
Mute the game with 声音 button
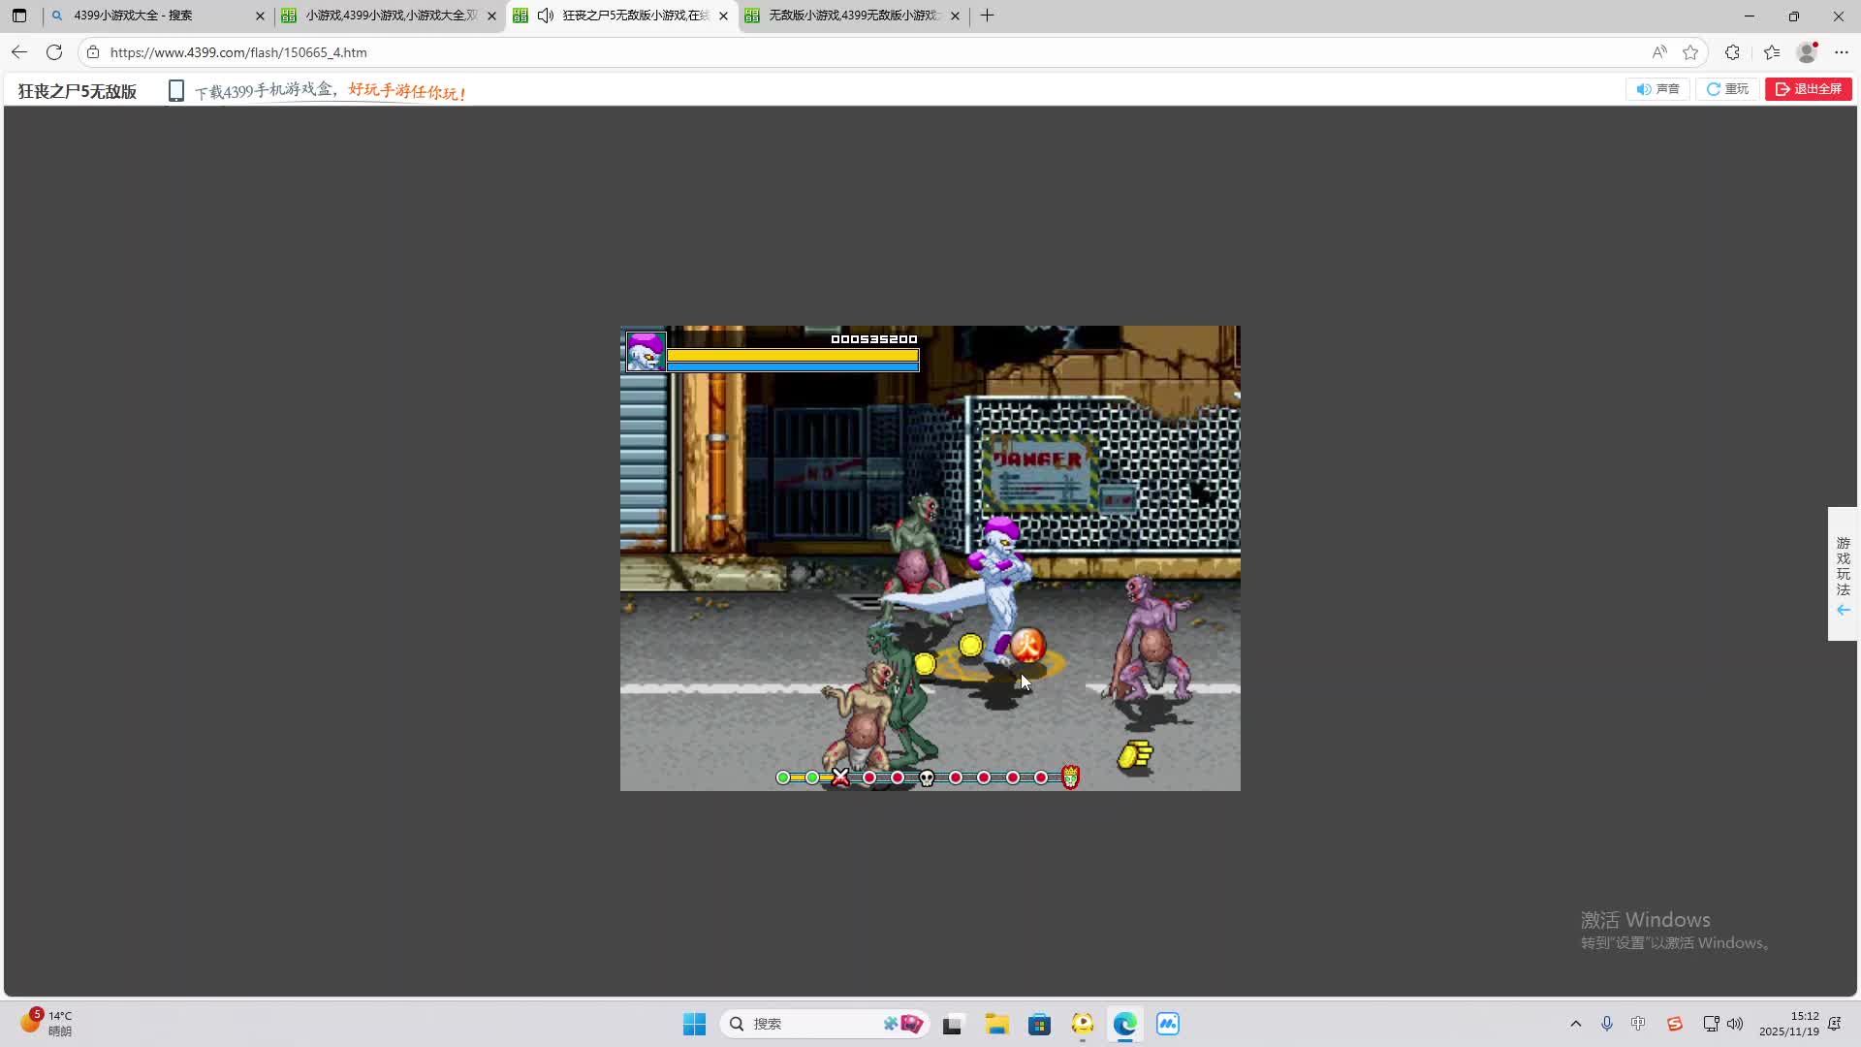coord(1657,89)
